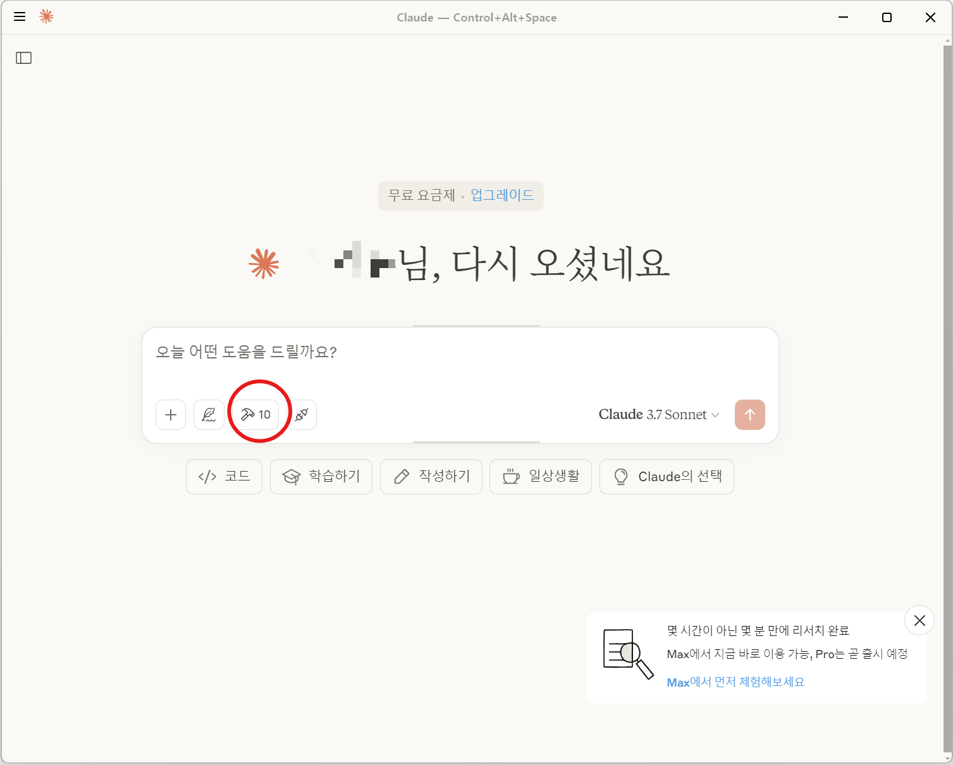Send message with the arrow button
Image resolution: width=953 pixels, height=765 pixels.
(x=750, y=415)
